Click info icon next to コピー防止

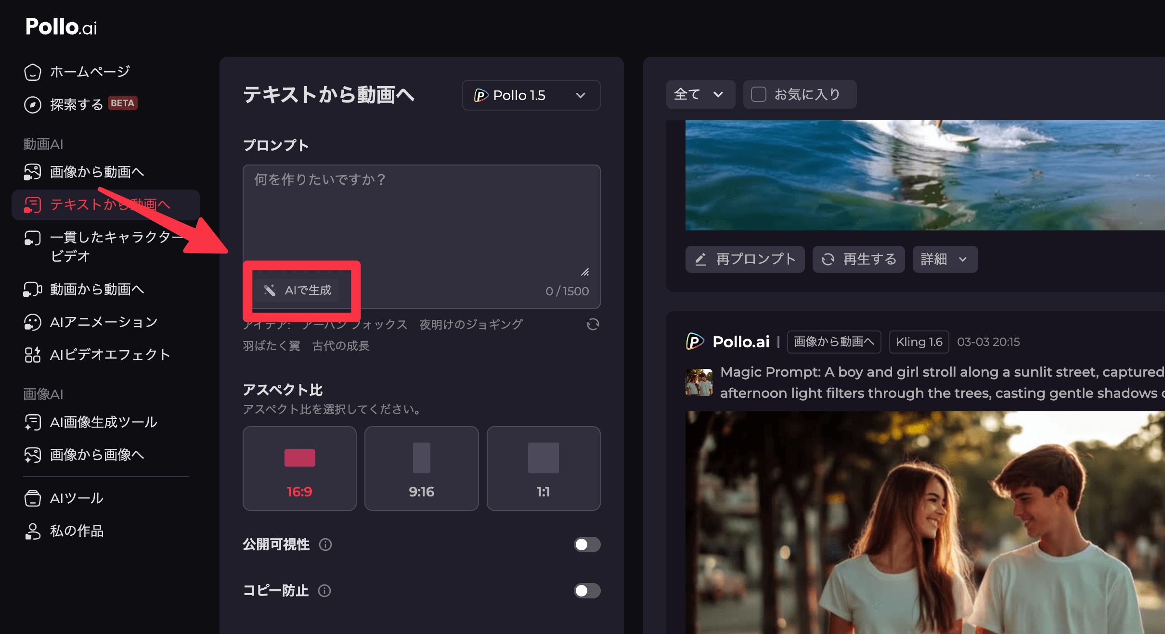pos(324,591)
